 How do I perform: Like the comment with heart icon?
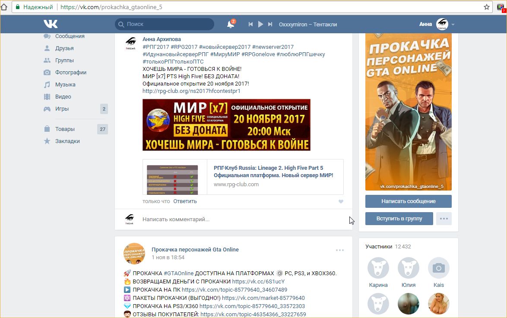pyautogui.click(x=341, y=201)
